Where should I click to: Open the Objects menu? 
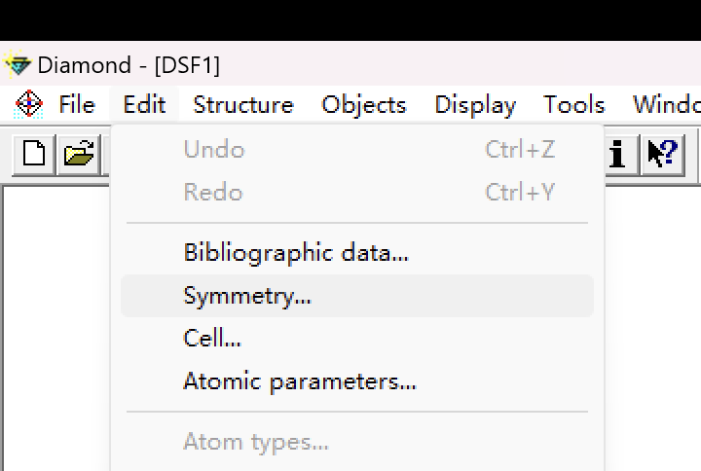[x=364, y=104]
